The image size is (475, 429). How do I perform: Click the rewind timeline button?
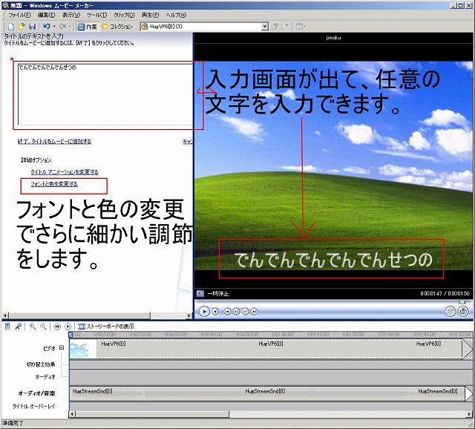point(57,327)
